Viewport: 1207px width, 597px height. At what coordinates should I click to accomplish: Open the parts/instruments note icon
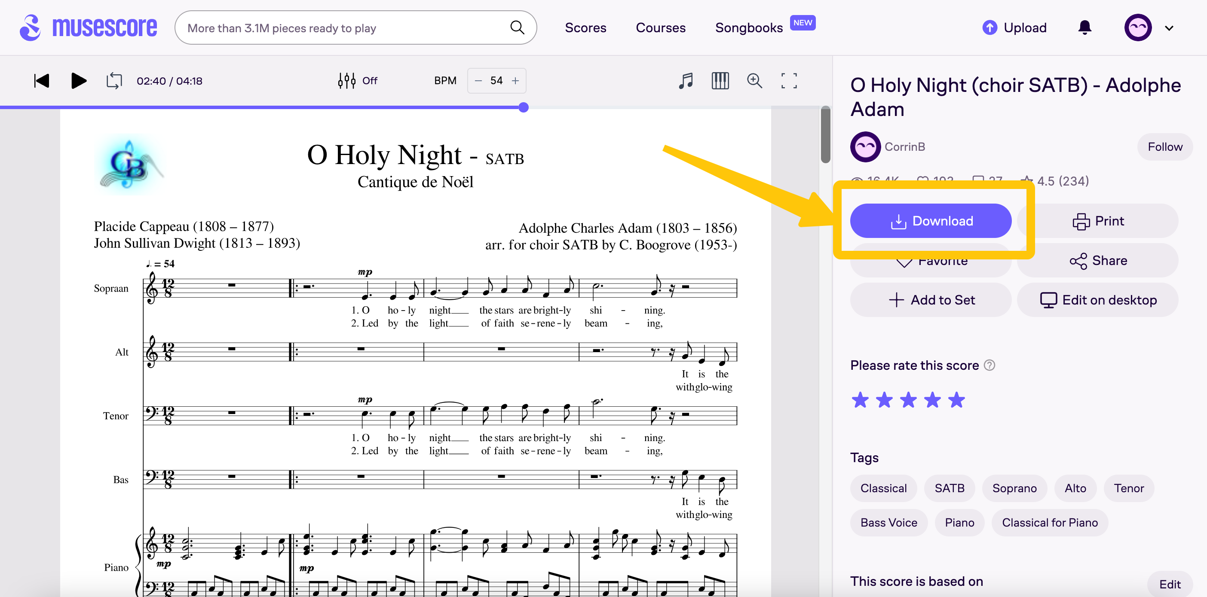pyautogui.click(x=686, y=81)
